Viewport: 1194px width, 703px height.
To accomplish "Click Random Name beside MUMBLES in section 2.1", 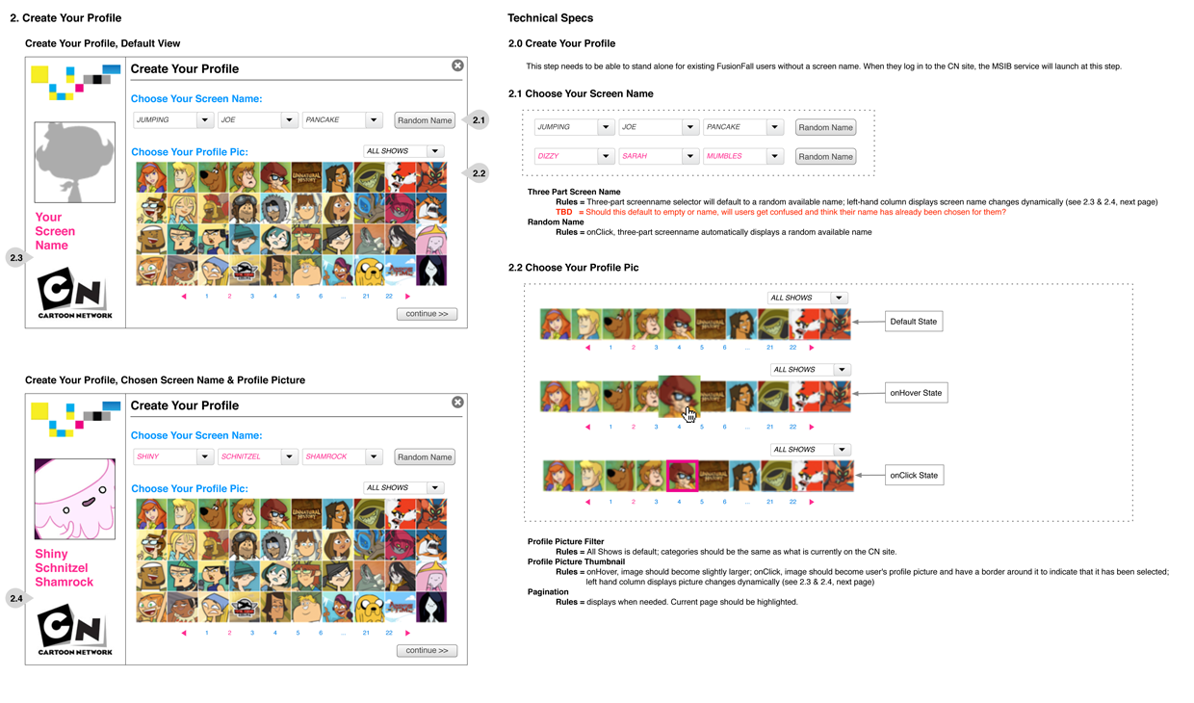I will 825,156.
